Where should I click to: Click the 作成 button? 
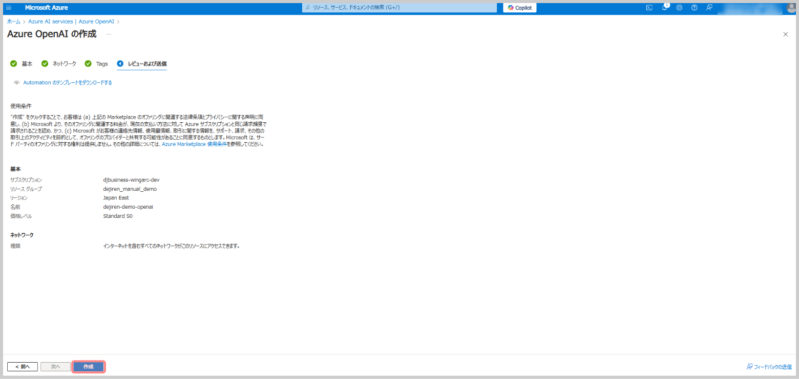click(89, 367)
